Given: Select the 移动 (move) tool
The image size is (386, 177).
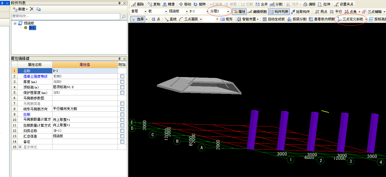Looking at the screenshot, I should pos(185,4).
